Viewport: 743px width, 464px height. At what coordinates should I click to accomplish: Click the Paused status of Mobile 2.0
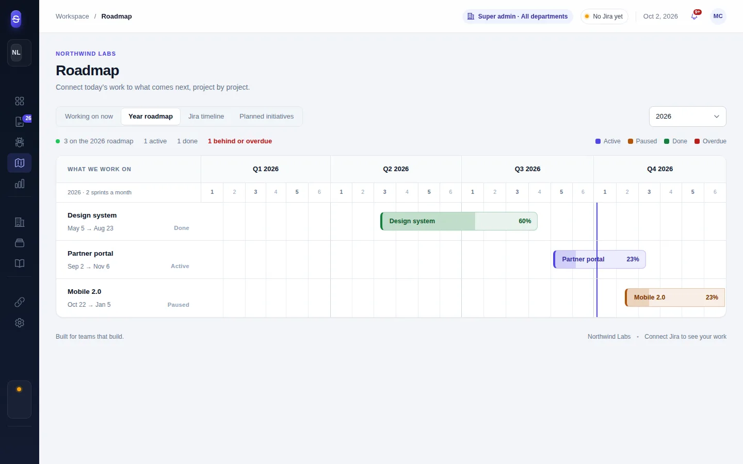179,305
